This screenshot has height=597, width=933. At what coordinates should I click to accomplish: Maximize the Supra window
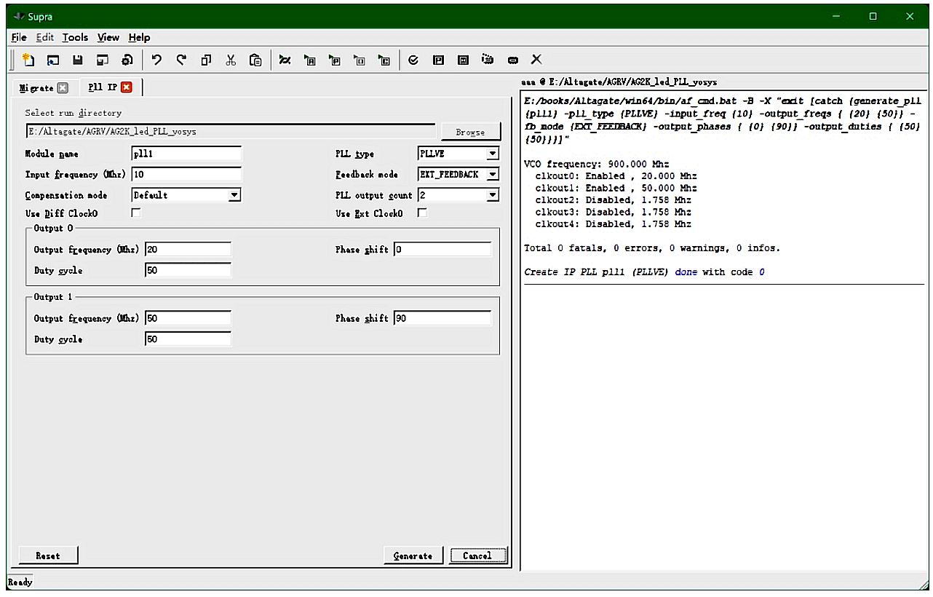click(873, 16)
